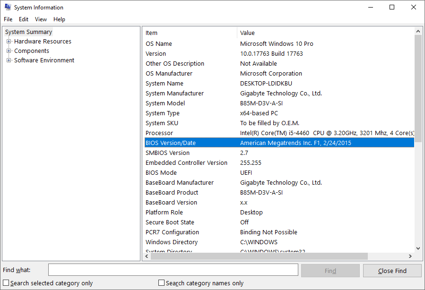Viewport: 425px width, 290px height.
Task: Click the value 10.0.17763 Build 17763
Action: point(271,54)
